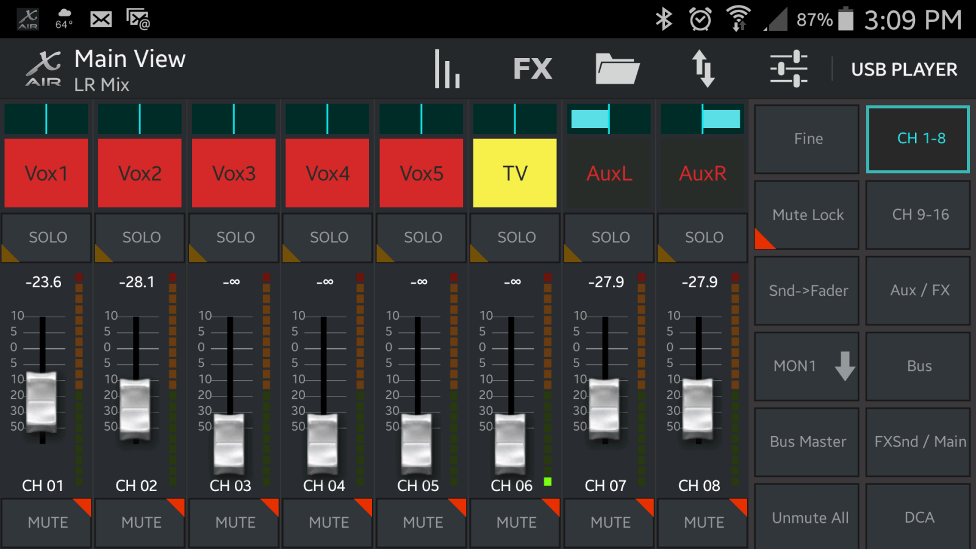The image size is (976, 549).
Task: Open the sends routing arrows icon
Action: point(705,68)
